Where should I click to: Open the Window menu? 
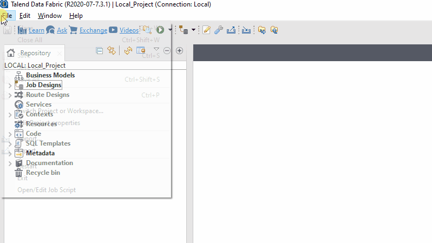[49, 16]
